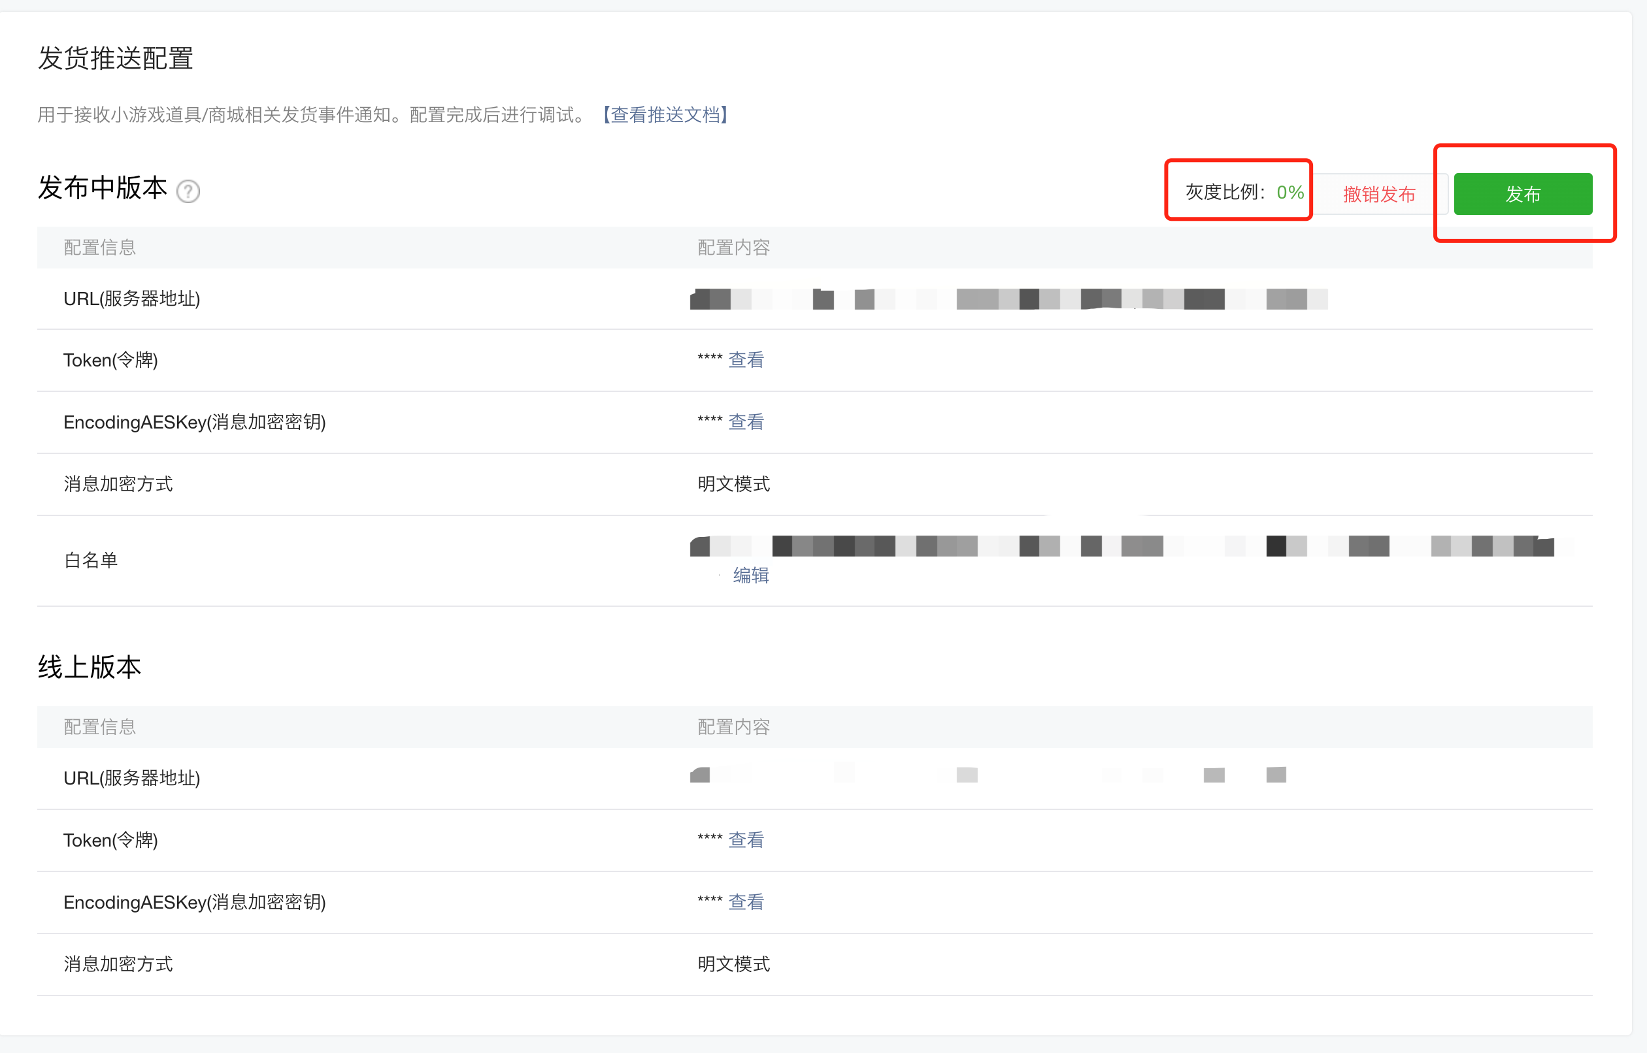
Task: Click the help icon beside 发布中版本
Action: pyautogui.click(x=188, y=191)
